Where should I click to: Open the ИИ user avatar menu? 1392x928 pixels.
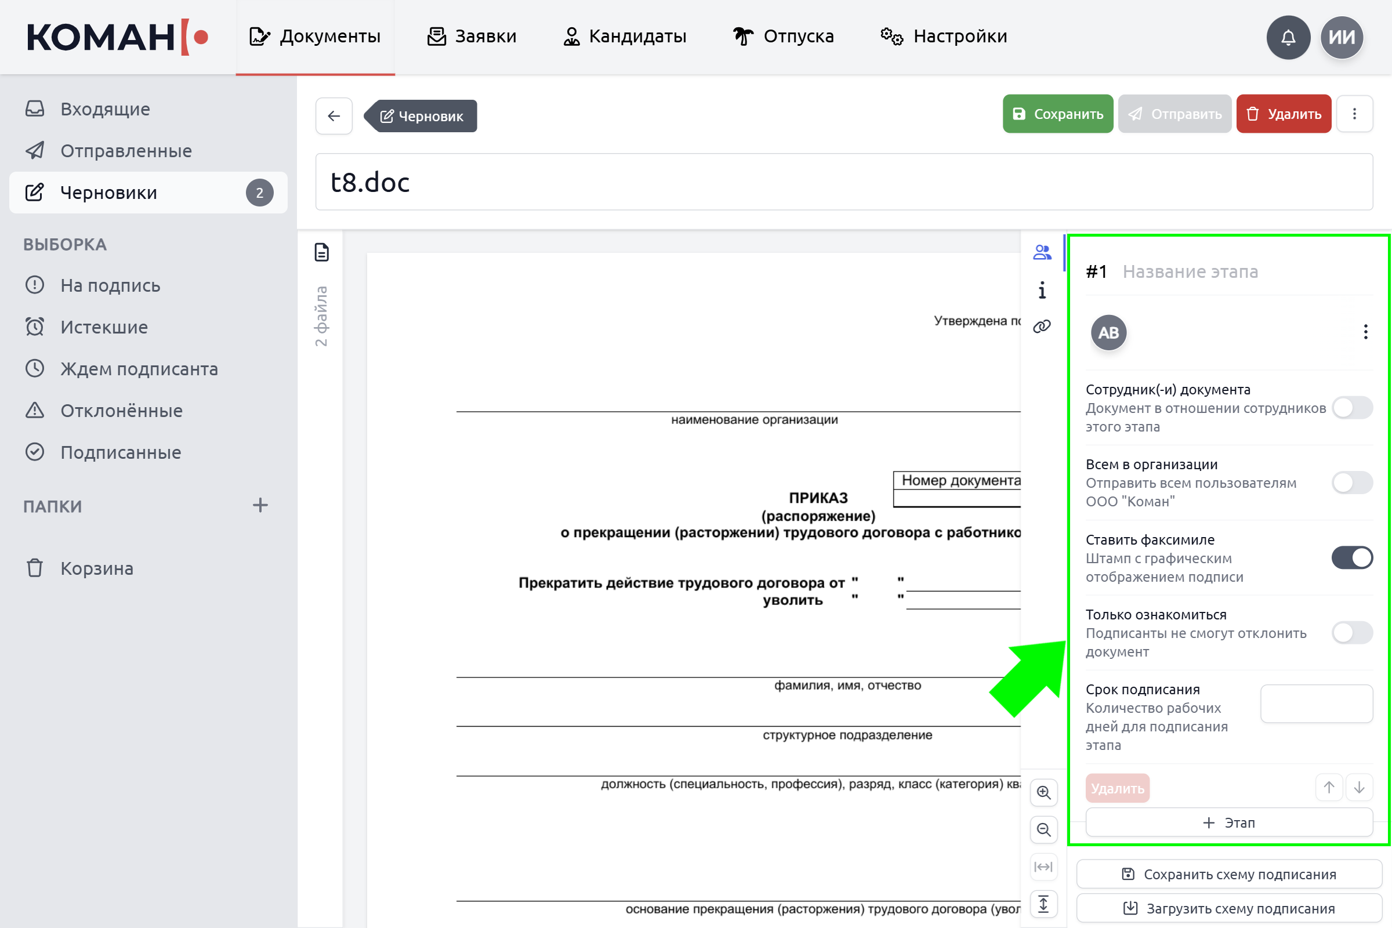coord(1342,37)
